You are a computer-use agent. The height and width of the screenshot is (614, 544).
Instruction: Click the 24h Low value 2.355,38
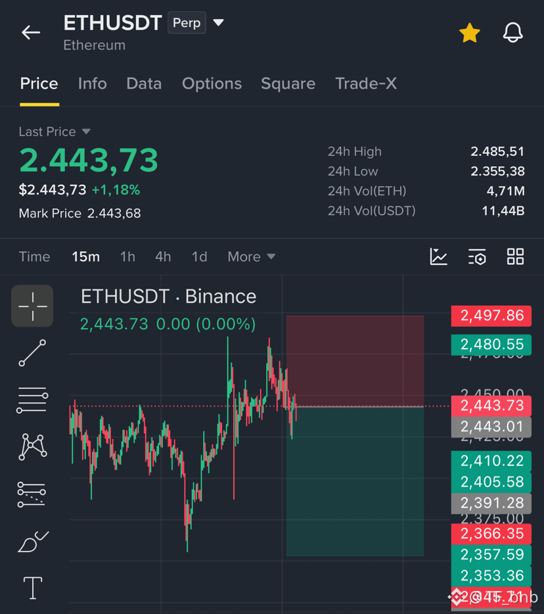point(497,171)
